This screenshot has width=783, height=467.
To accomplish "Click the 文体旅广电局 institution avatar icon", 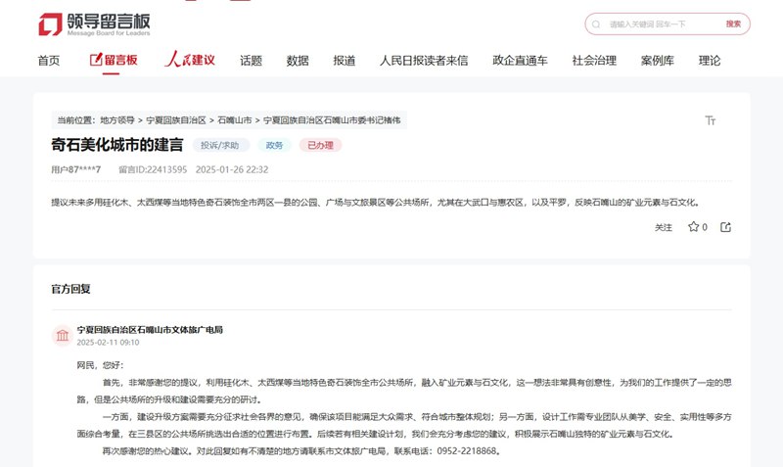I will point(63,336).
